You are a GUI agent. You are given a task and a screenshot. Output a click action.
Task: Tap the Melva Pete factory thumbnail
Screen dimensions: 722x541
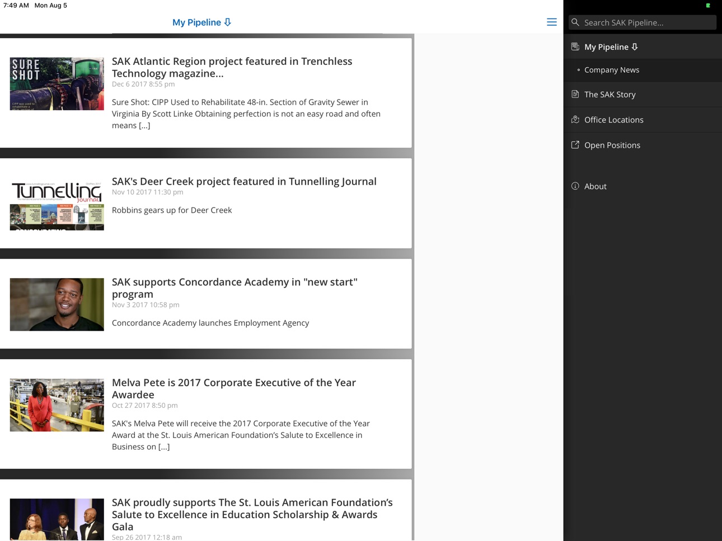click(57, 405)
